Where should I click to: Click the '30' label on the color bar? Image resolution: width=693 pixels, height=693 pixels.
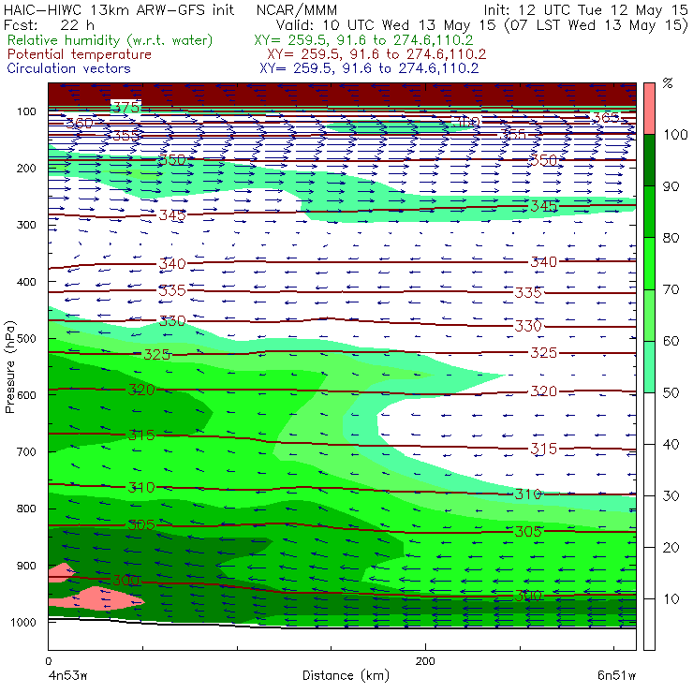coord(671,496)
